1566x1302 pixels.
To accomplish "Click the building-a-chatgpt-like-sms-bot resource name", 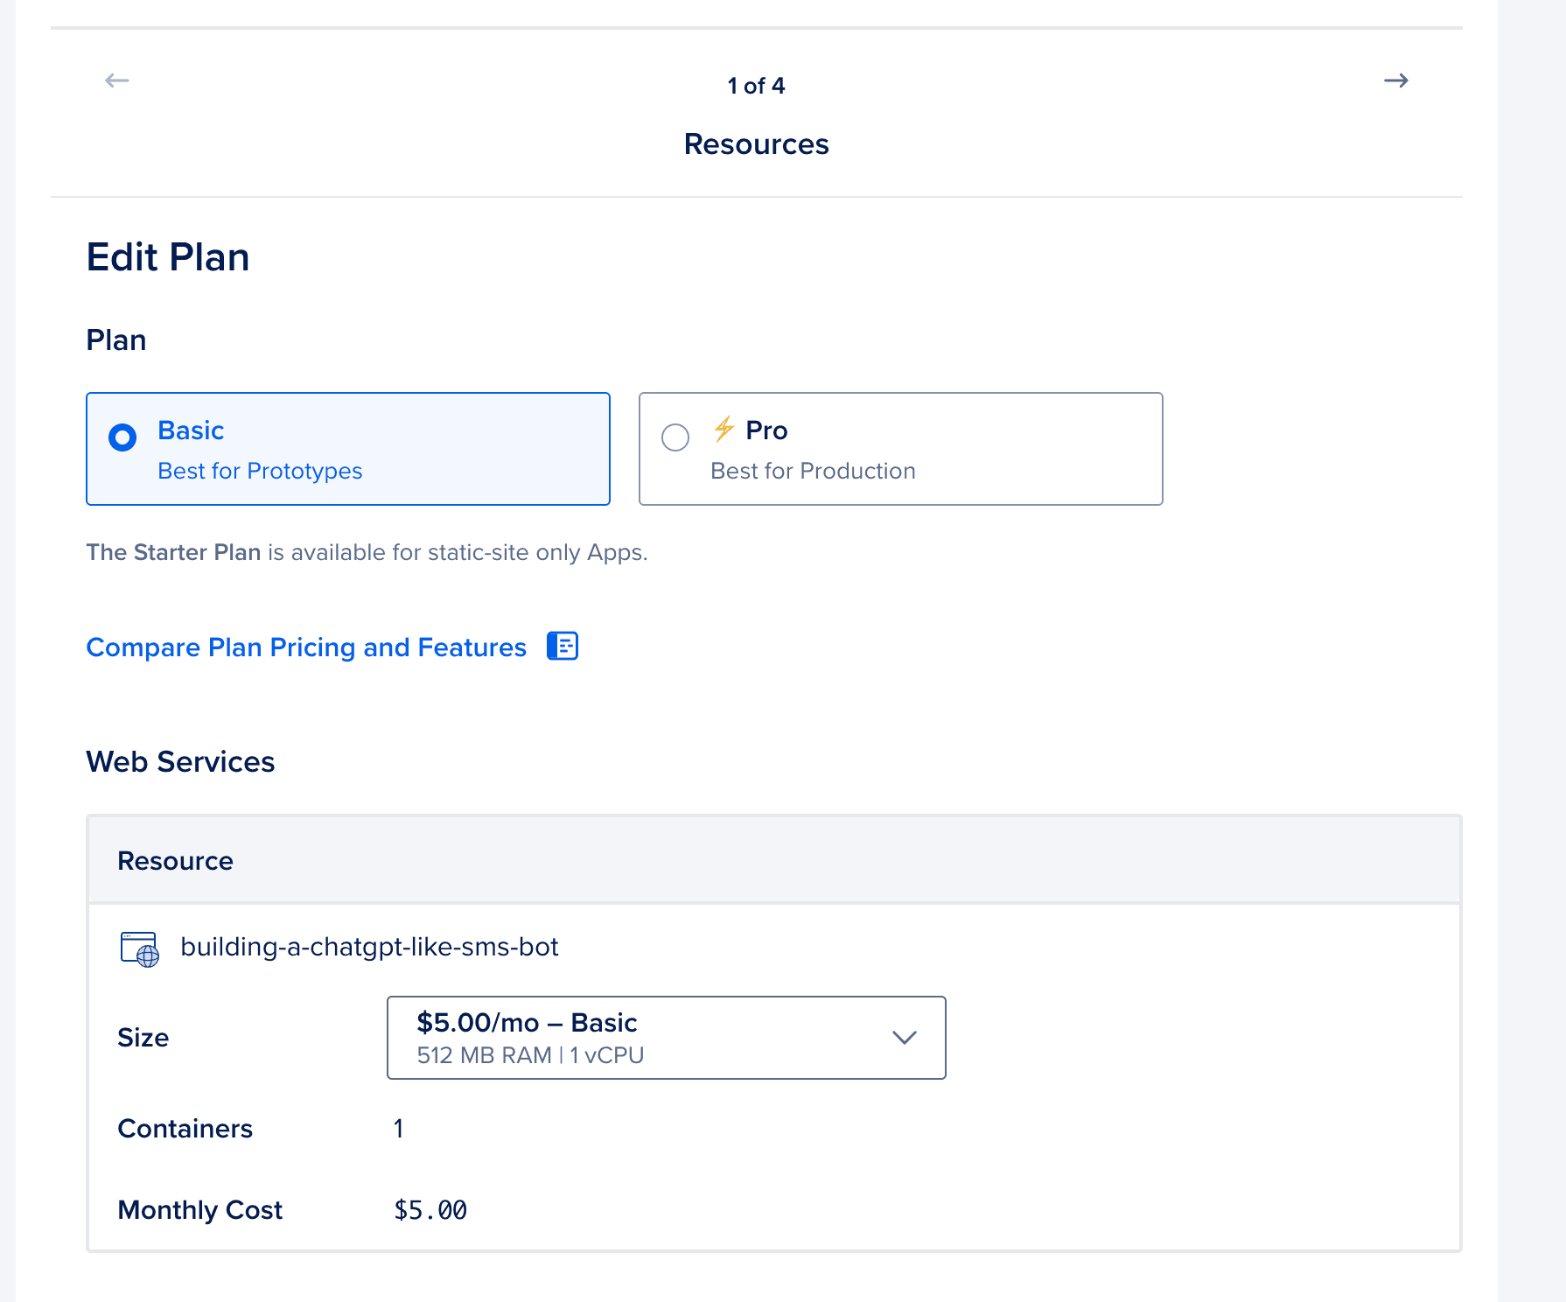I will (369, 947).
